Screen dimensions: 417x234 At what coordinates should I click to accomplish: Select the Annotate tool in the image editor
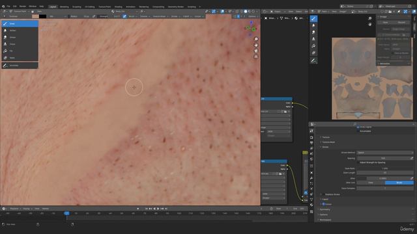[313, 60]
